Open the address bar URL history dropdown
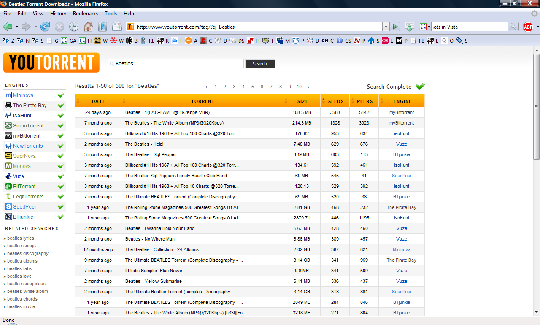 tap(386, 27)
